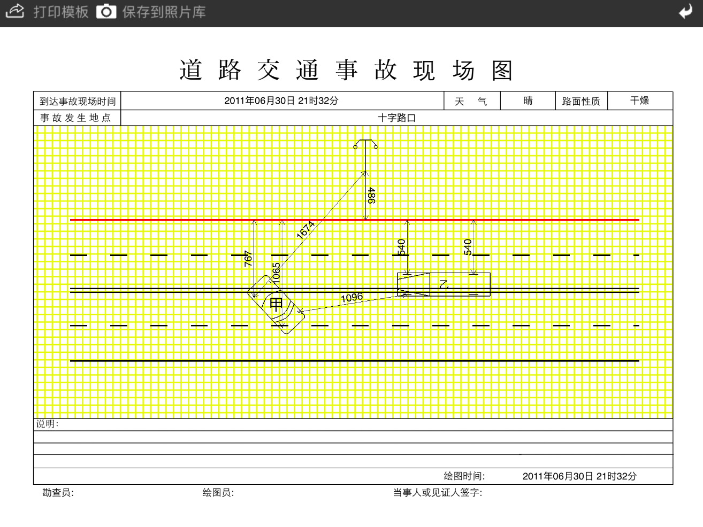This screenshot has width=703, height=527.
Task: Click the camera icon for 保存到照片库
Action: (105, 11)
